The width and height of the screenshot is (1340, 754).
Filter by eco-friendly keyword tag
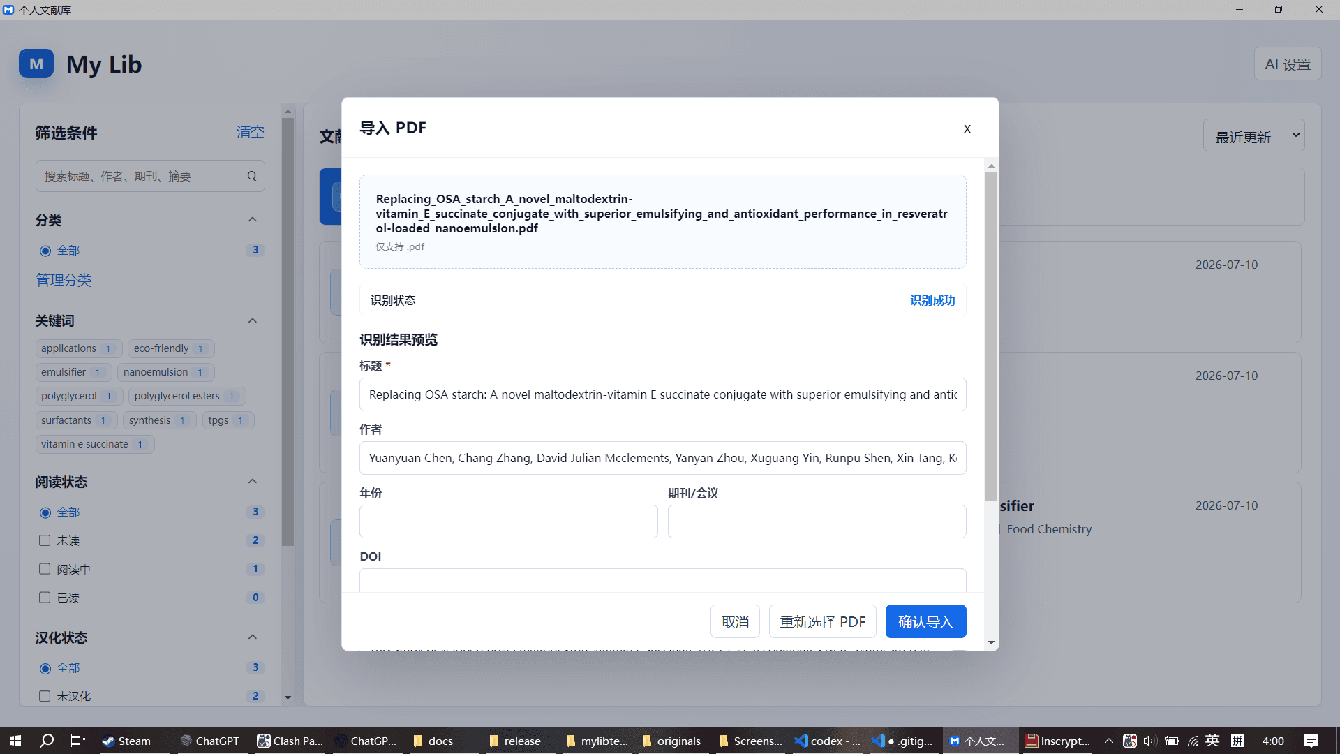[171, 348]
